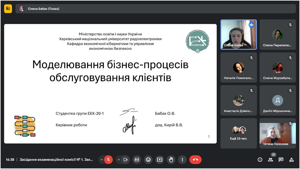This screenshot has width=300, height=169.
Task: Raise your hand in the meeting
Action: pos(171,160)
